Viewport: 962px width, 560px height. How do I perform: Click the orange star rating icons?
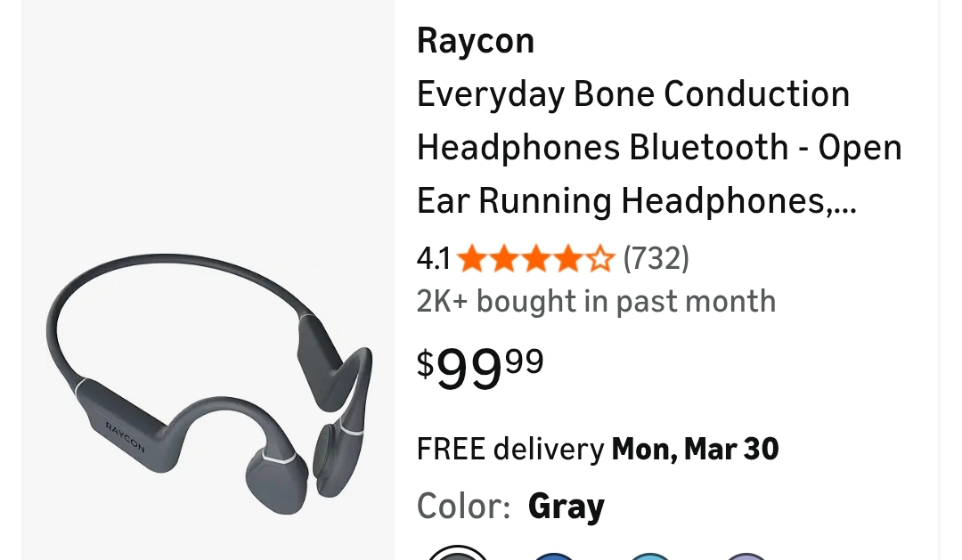click(535, 258)
